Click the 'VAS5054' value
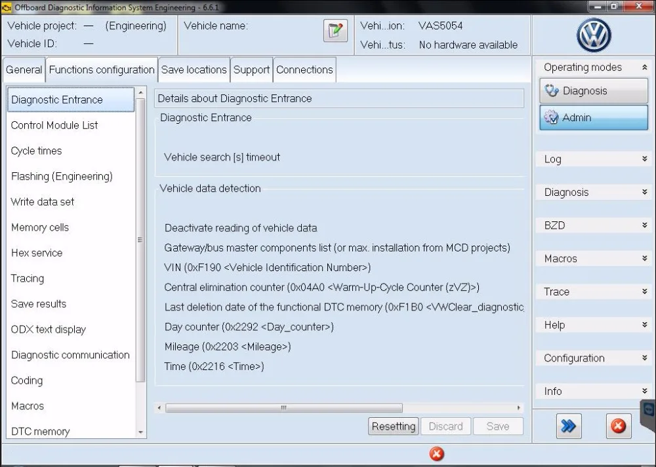 pyautogui.click(x=441, y=26)
